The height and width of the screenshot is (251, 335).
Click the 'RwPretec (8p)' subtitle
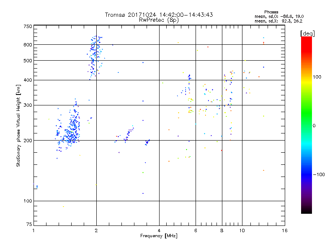(x=159, y=20)
